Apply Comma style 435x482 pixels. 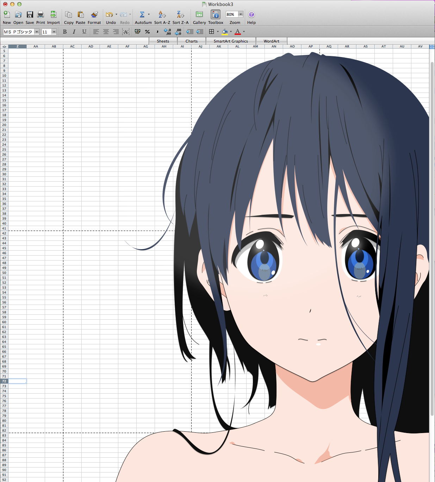(x=157, y=32)
